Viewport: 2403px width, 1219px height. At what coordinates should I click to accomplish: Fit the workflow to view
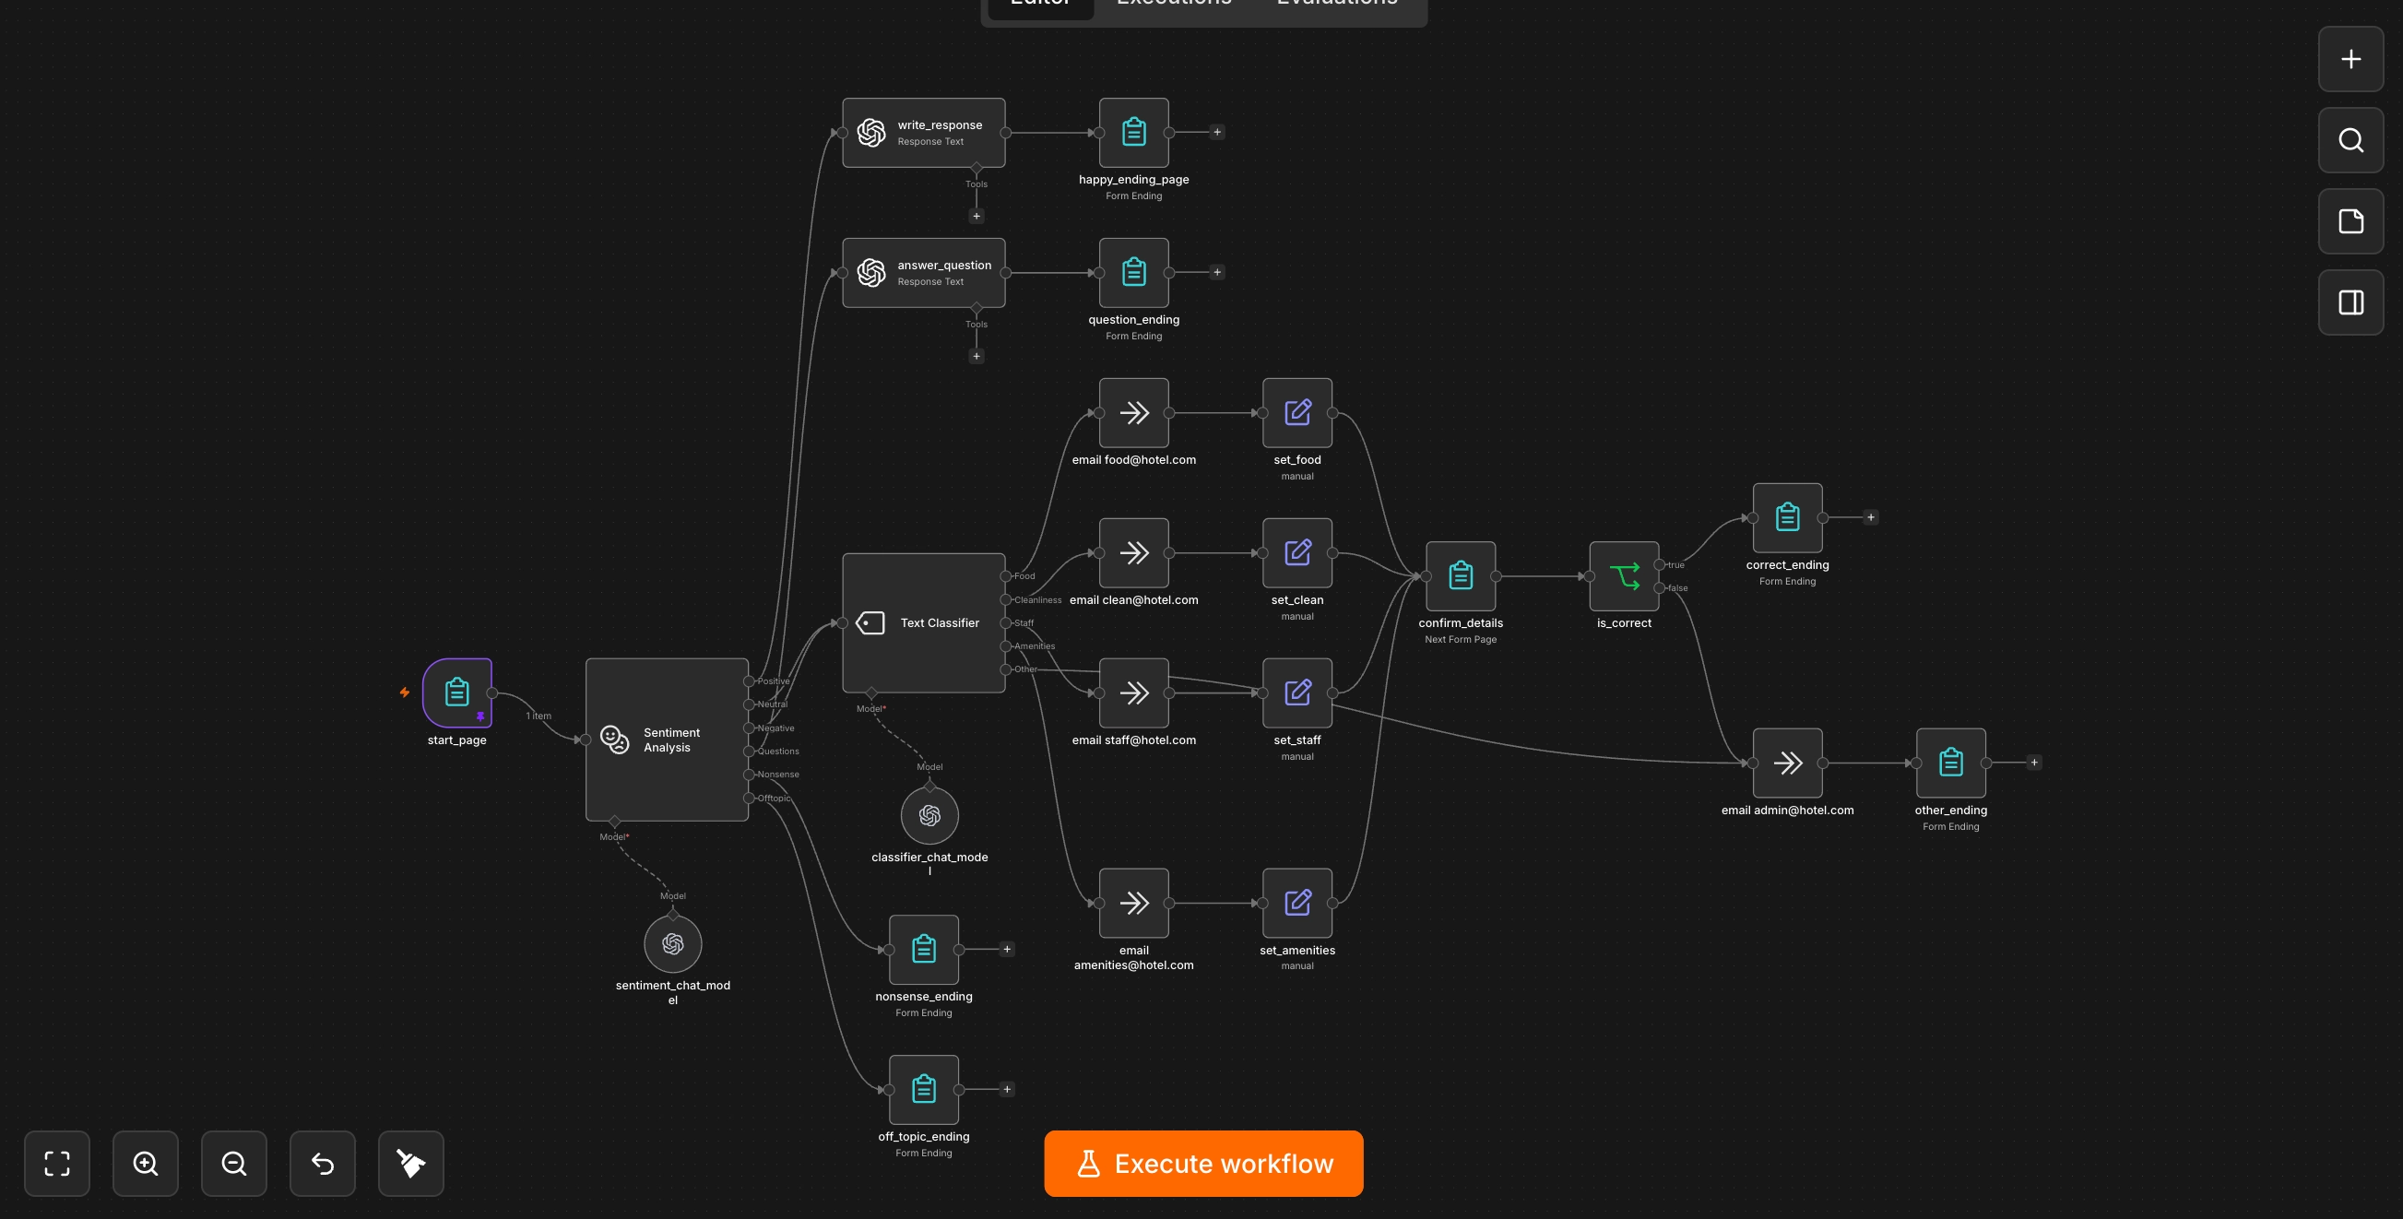click(57, 1163)
